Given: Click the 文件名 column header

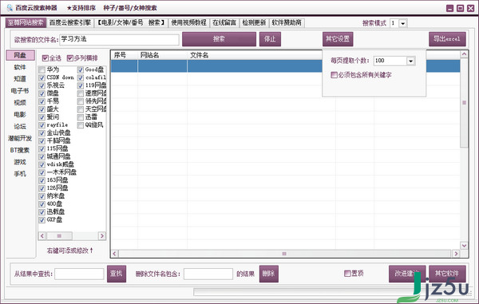Looking at the screenshot, I should point(200,55).
